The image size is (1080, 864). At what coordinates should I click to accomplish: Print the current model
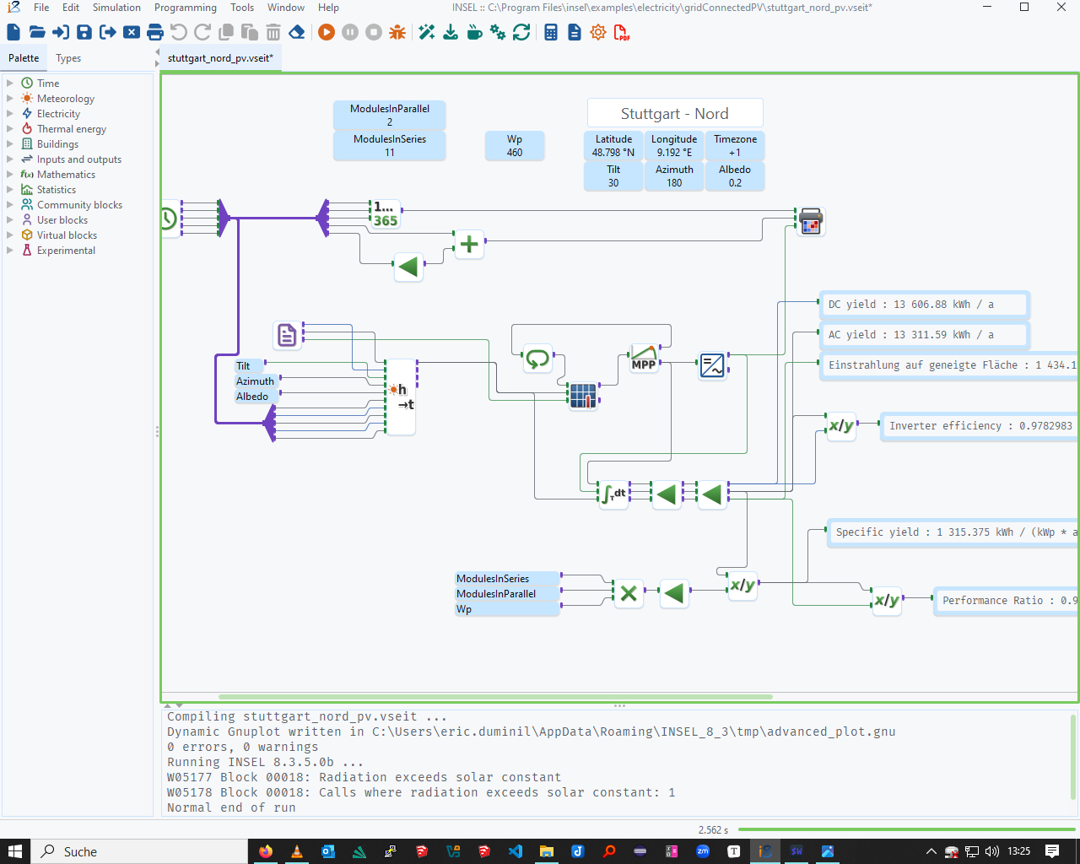pyautogui.click(x=155, y=33)
